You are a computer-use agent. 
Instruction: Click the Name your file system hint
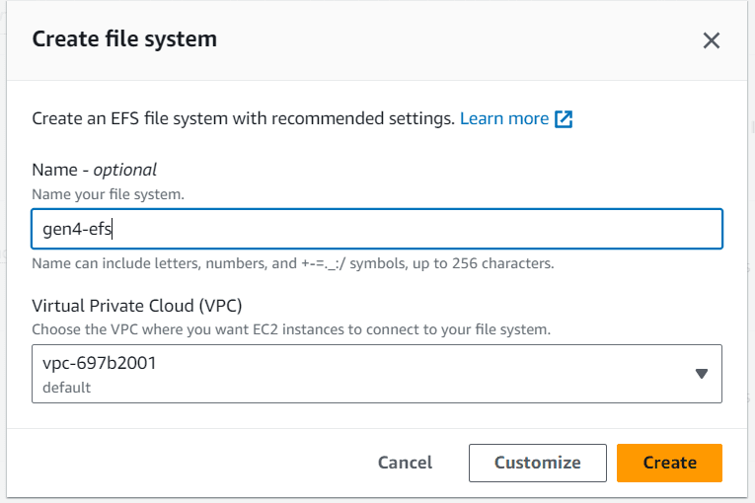point(108,194)
